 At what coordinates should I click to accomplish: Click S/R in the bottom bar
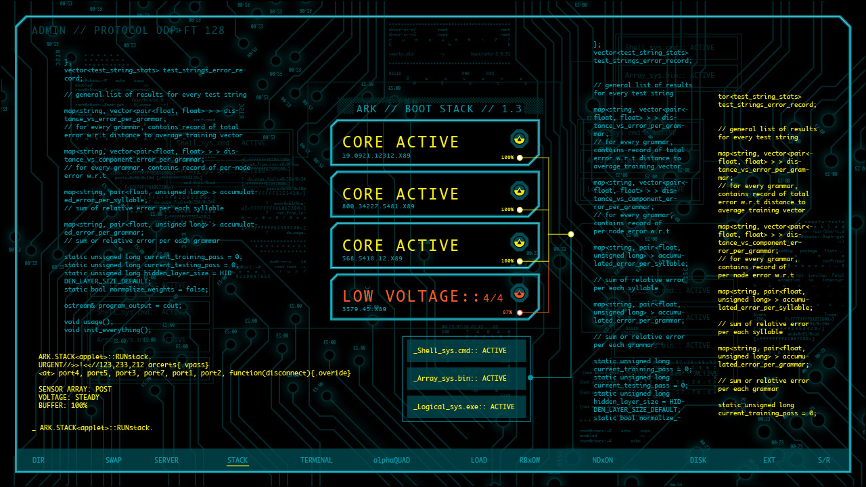824,461
